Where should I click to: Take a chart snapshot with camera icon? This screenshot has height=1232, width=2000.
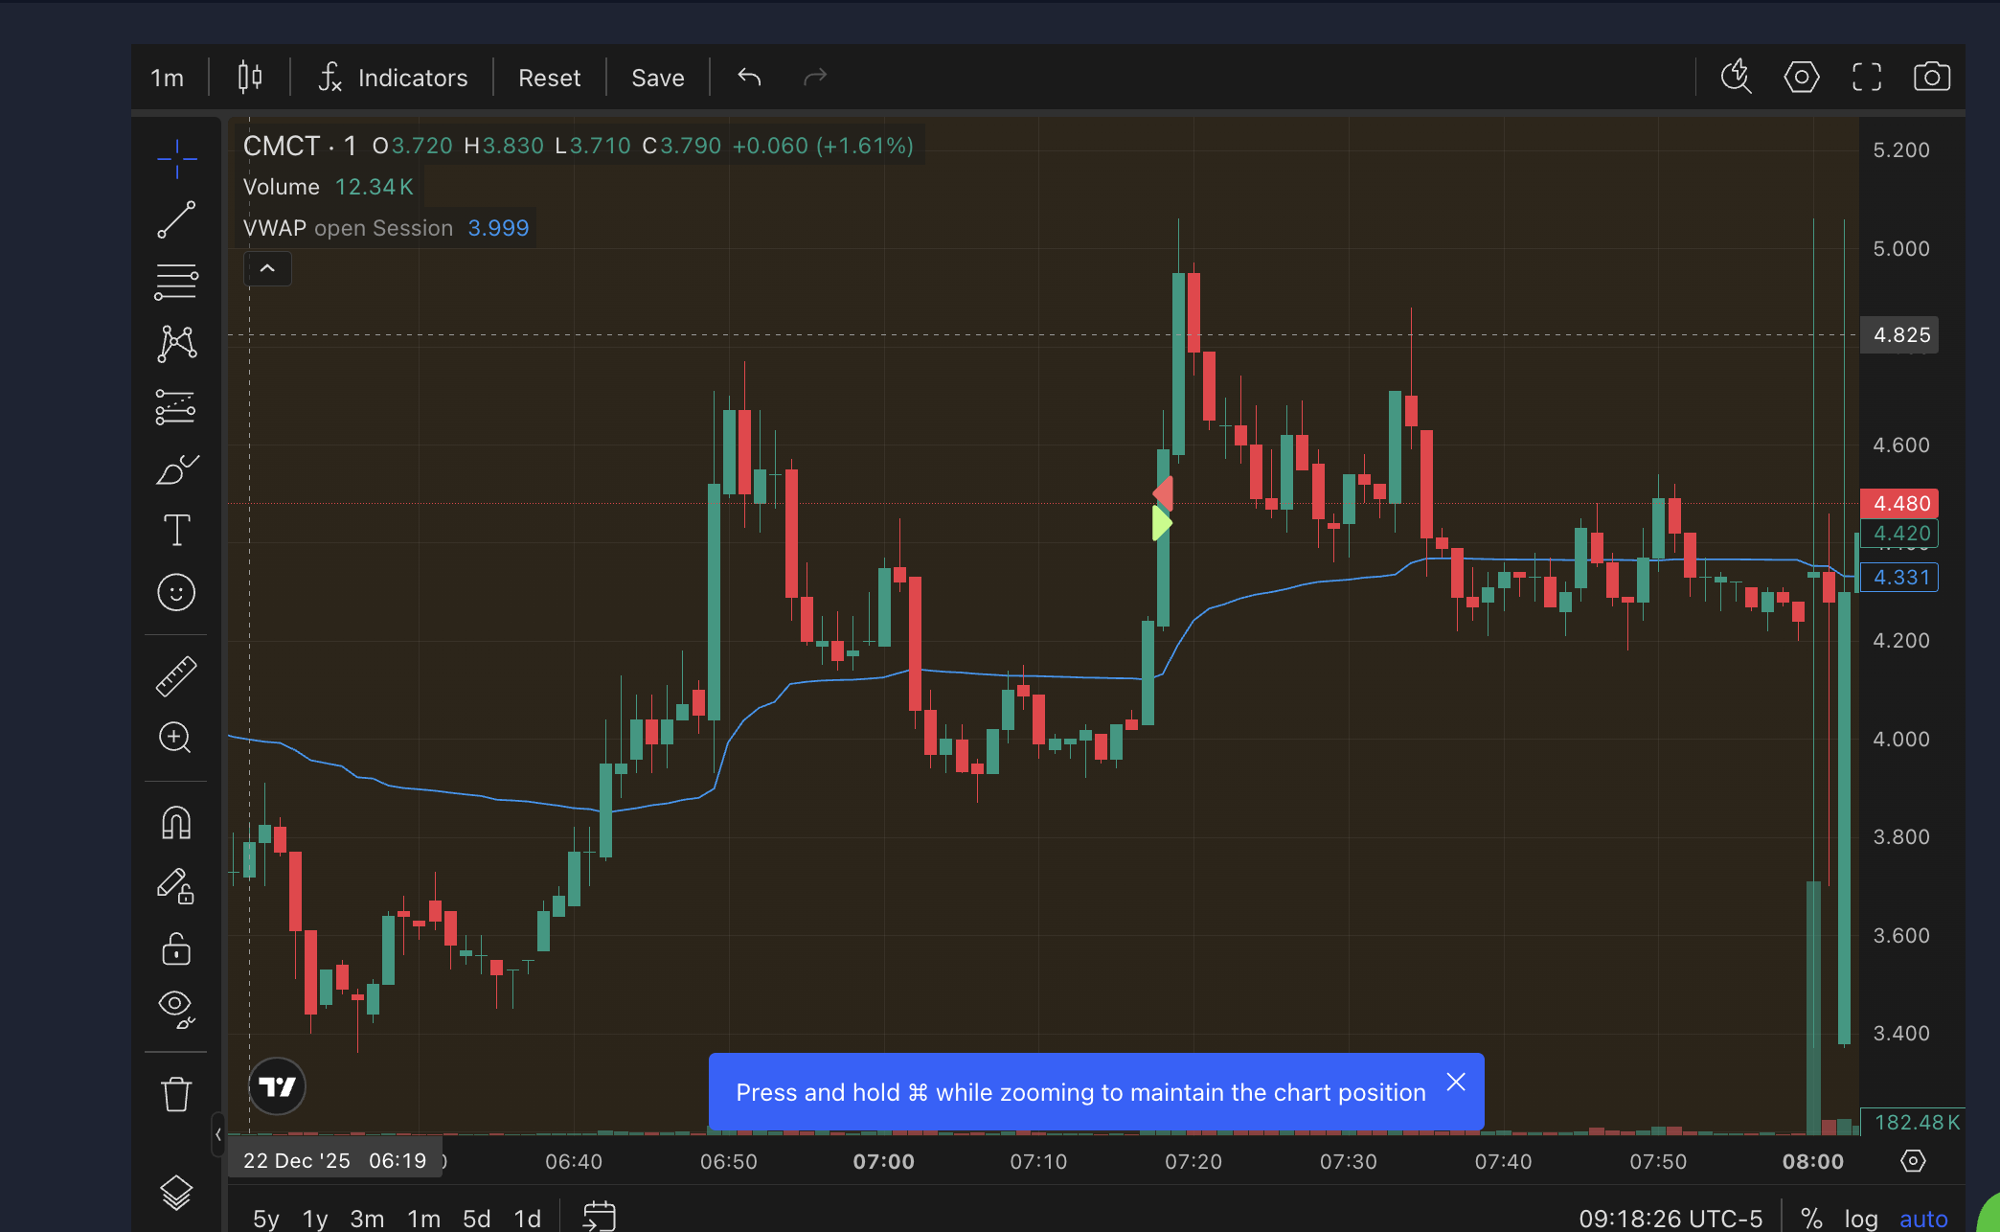coord(1931,77)
